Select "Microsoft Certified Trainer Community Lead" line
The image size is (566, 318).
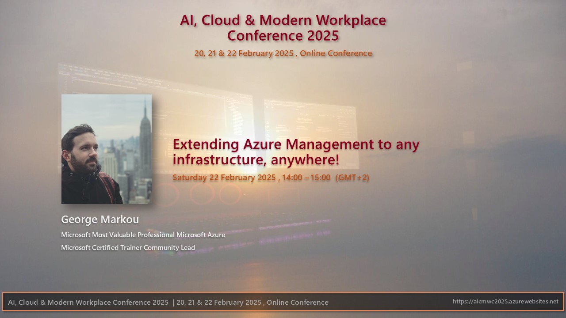point(128,248)
